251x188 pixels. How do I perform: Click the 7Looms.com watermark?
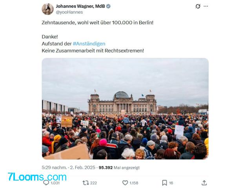[37, 177]
